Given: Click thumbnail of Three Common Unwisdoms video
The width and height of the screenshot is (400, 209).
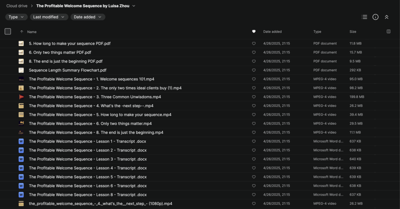Looking at the screenshot, I should click(x=21, y=97).
